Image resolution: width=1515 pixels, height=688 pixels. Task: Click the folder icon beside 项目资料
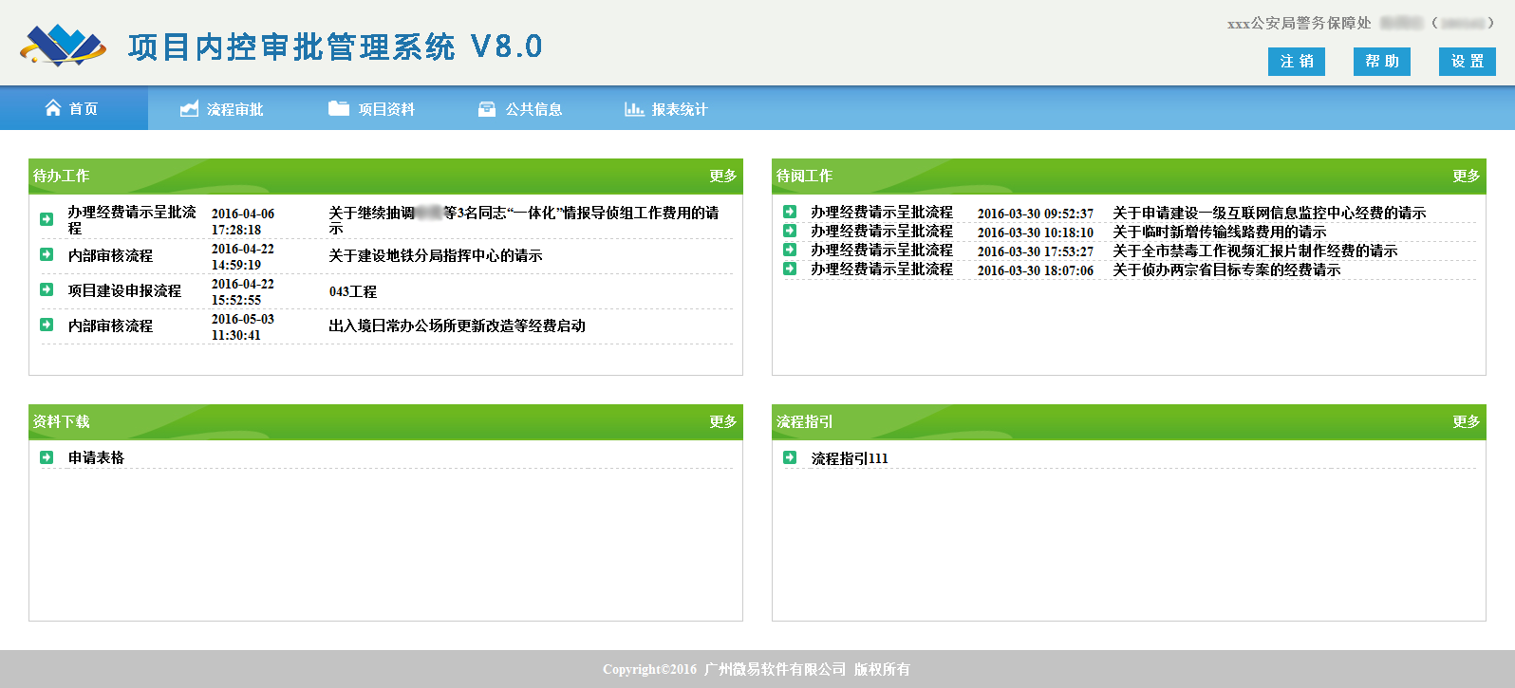coord(339,108)
